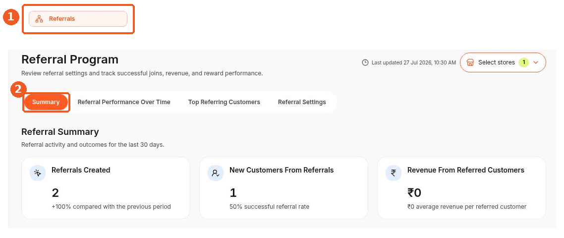Click the selected stores count badge

click(x=524, y=62)
